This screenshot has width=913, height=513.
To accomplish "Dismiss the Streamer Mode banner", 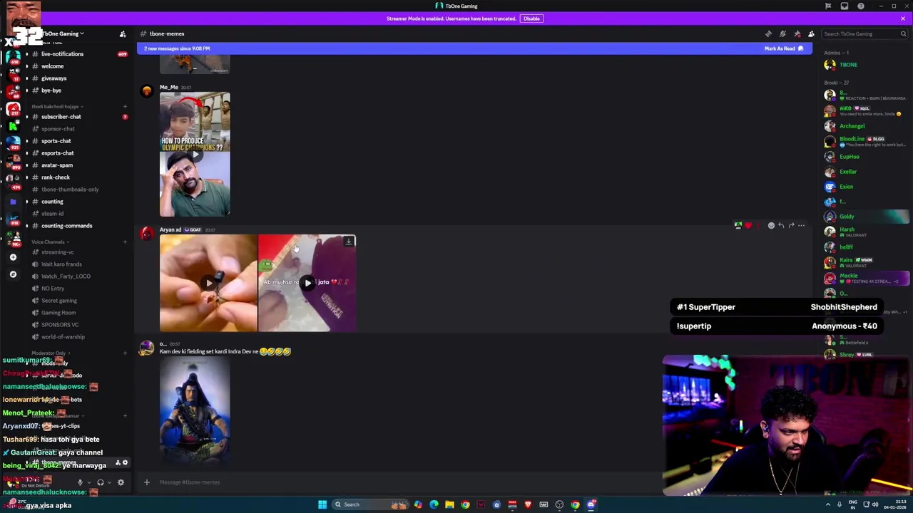I will (902, 19).
